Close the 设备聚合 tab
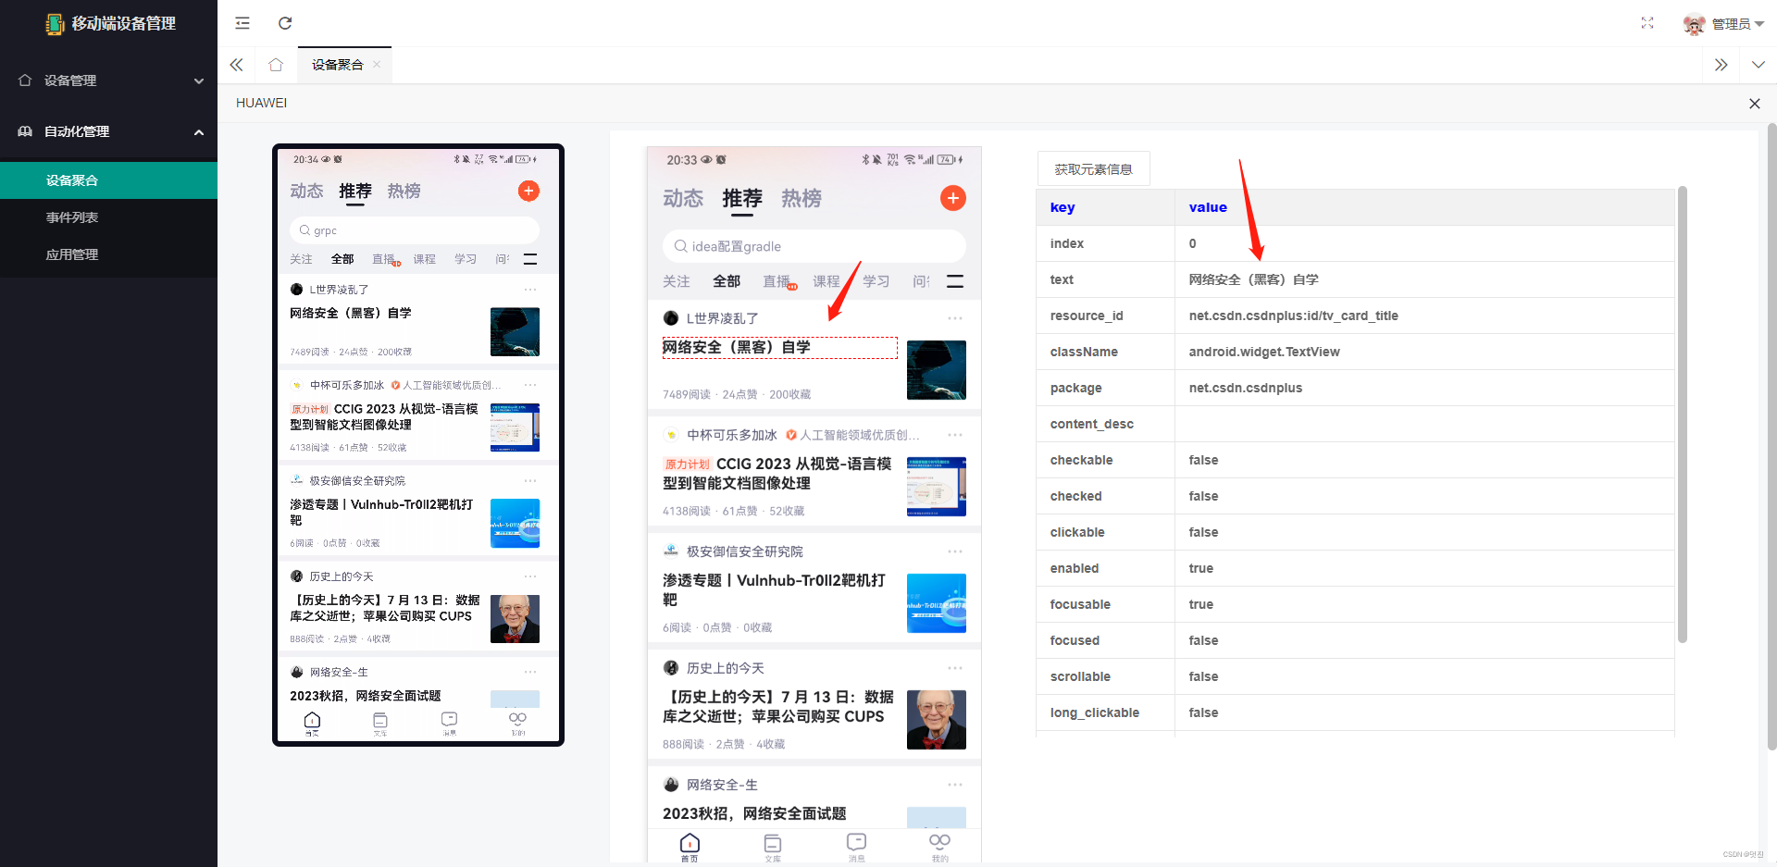1777x867 pixels. pos(377,65)
